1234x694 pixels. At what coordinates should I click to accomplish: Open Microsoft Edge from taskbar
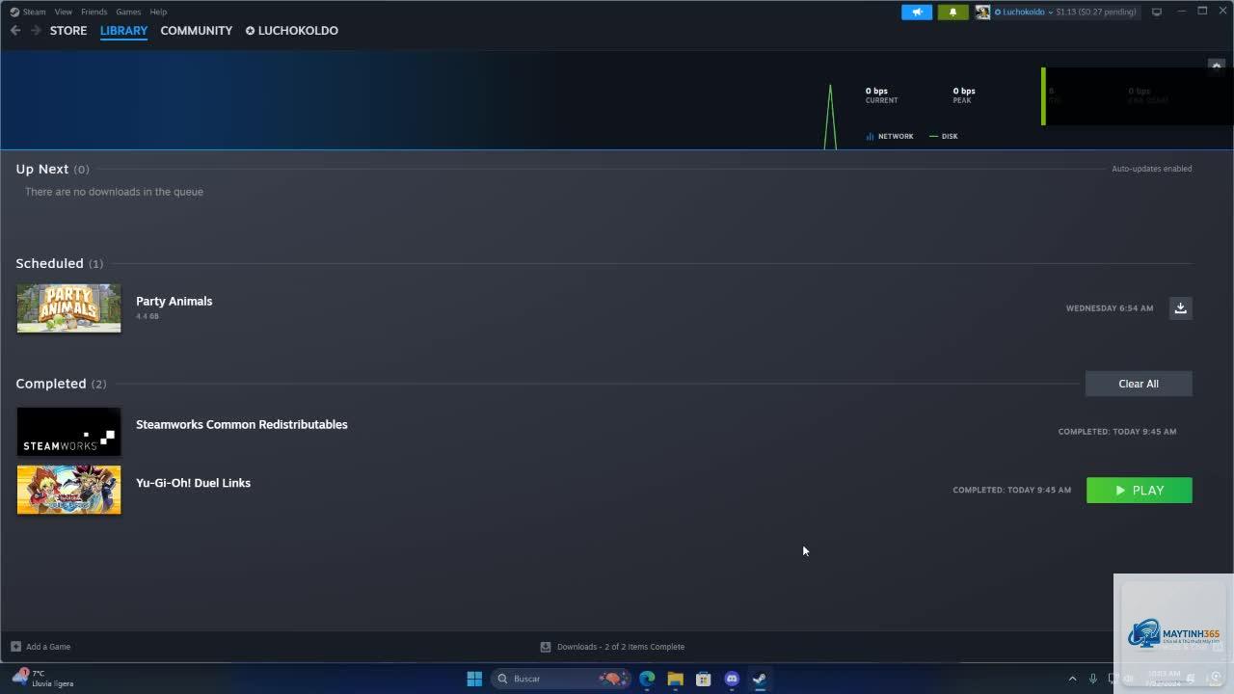click(x=647, y=679)
